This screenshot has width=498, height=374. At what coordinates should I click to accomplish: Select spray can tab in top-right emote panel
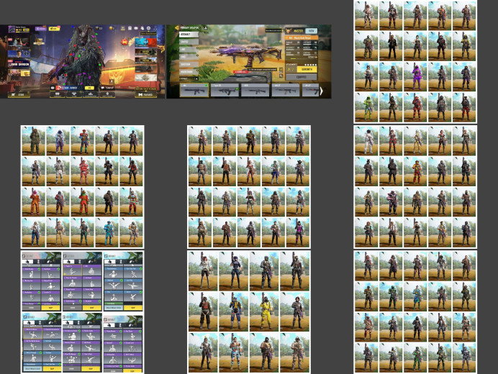click(132, 262)
